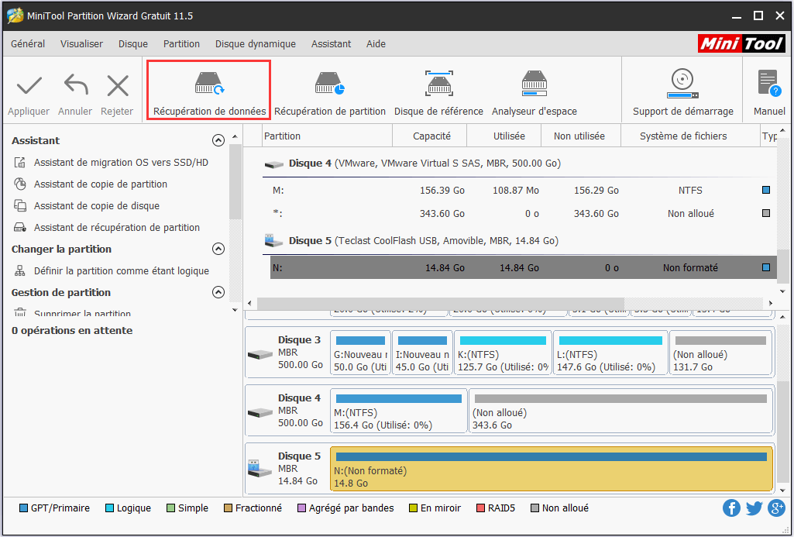Select Disque 5 USB icon in disk map
Image resolution: width=794 pixels, height=537 pixels.
pos(260,469)
